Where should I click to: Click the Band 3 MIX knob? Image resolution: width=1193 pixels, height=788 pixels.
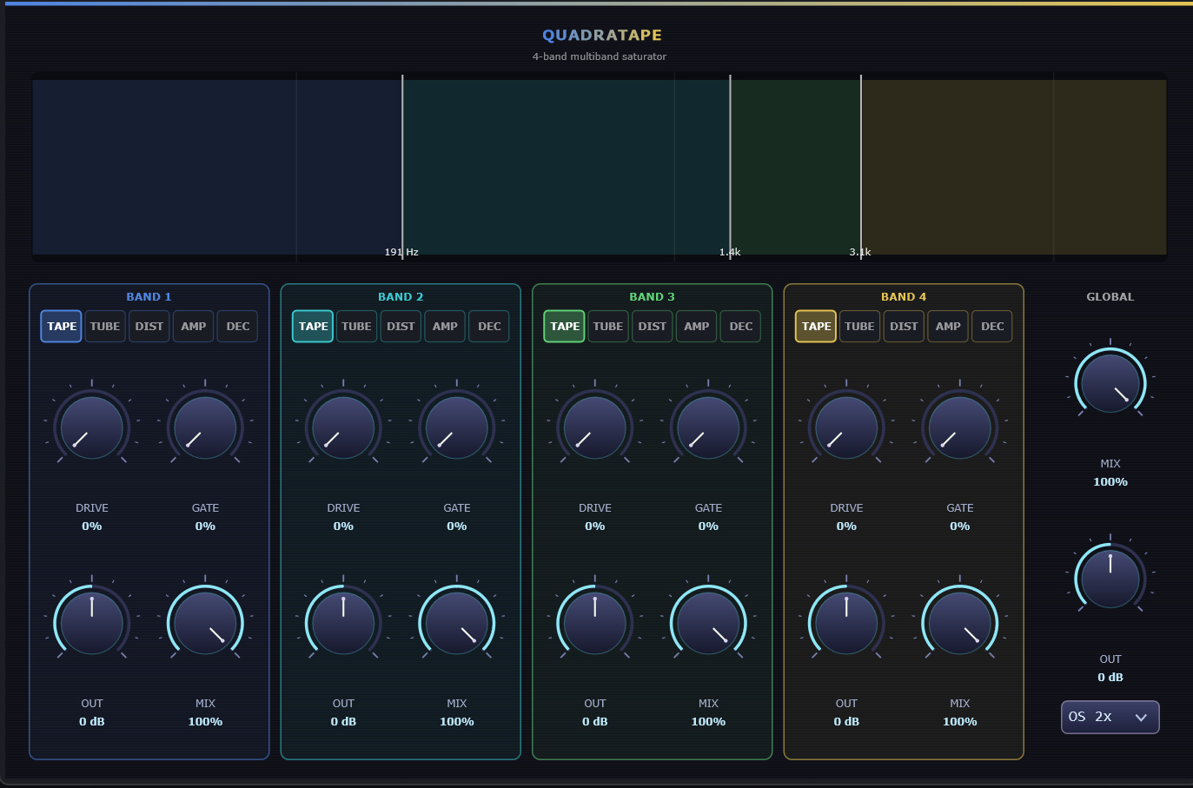pyautogui.click(x=708, y=623)
